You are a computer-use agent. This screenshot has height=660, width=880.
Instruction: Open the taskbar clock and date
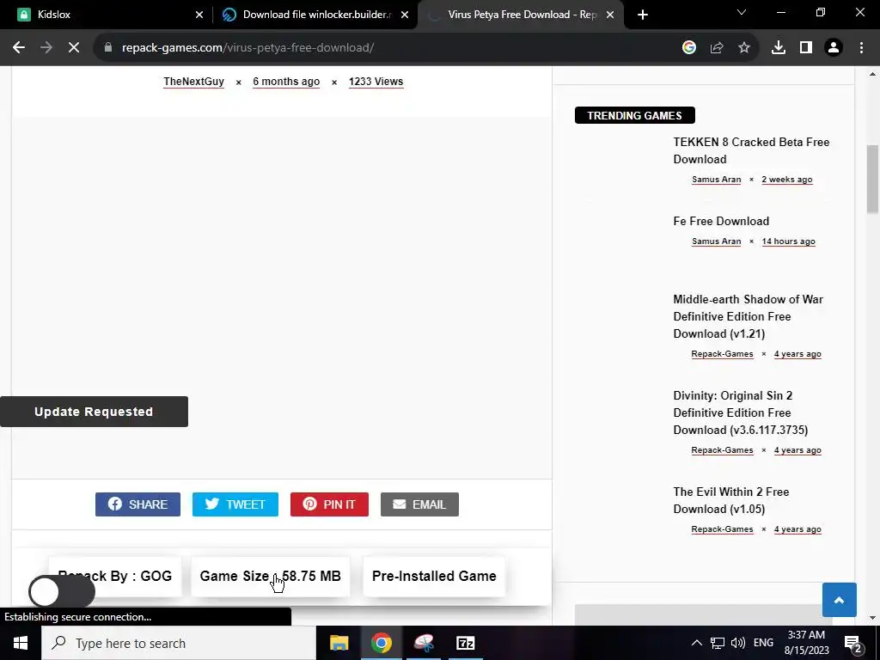pos(806,643)
